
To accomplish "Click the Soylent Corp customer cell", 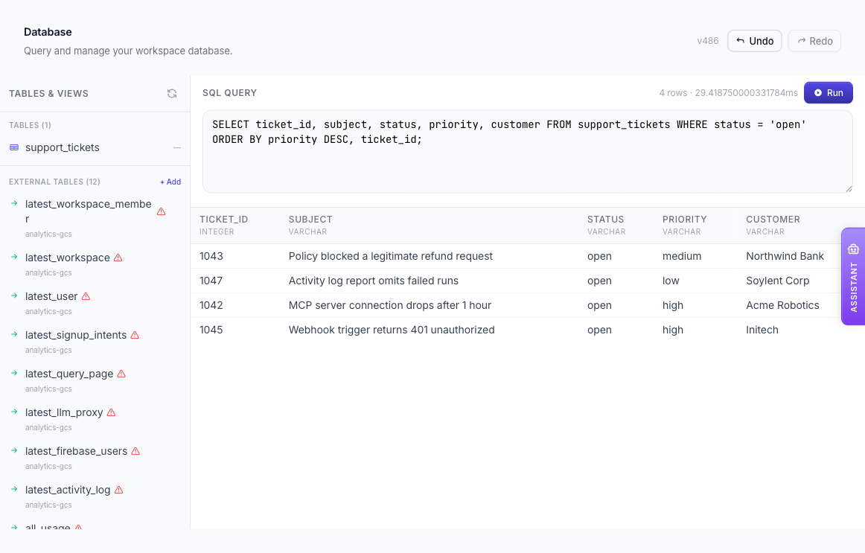I will tap(778, 281).
